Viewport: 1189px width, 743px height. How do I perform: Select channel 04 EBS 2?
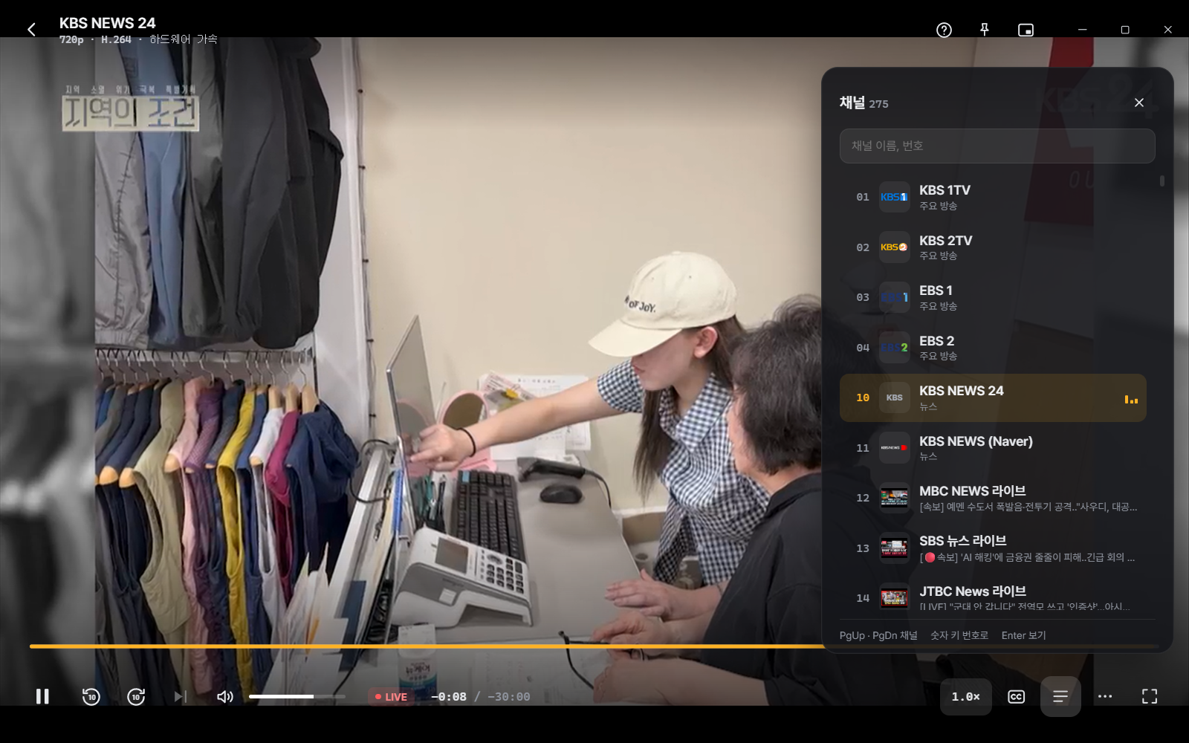coord(993,348)
